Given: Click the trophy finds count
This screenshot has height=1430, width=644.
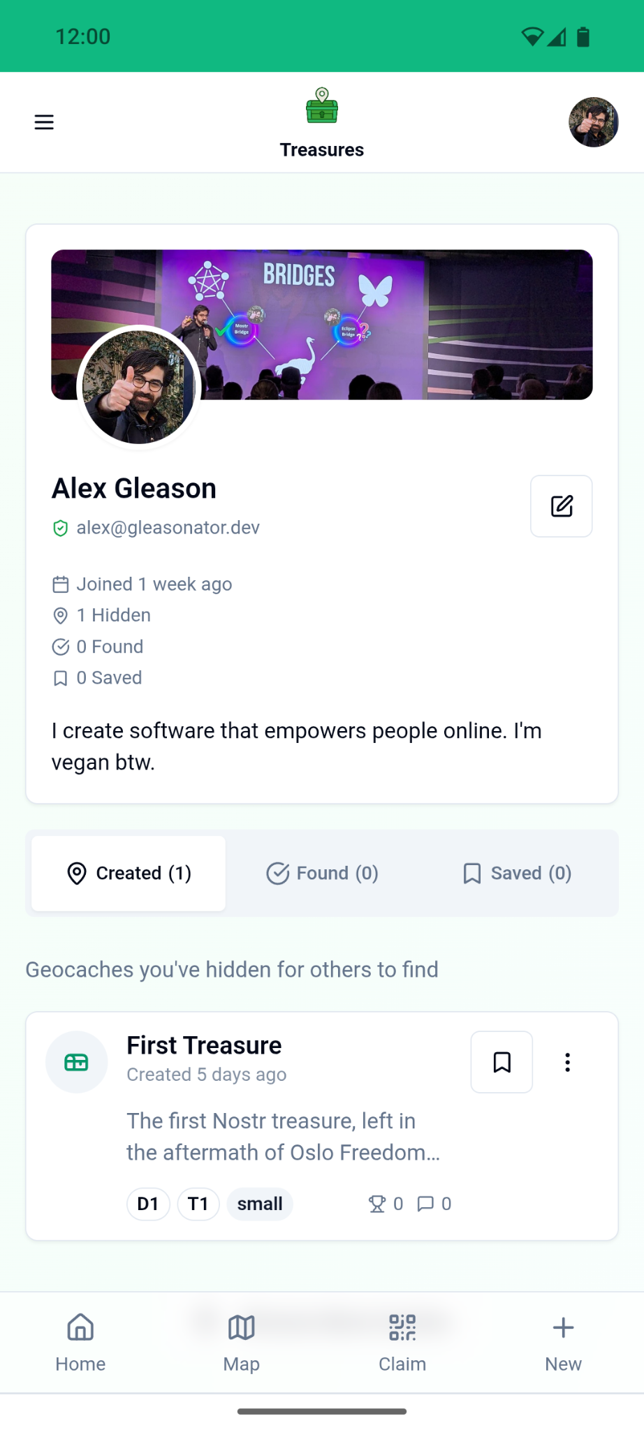Looking at the screenshot, I should [x=386, y=1204].
